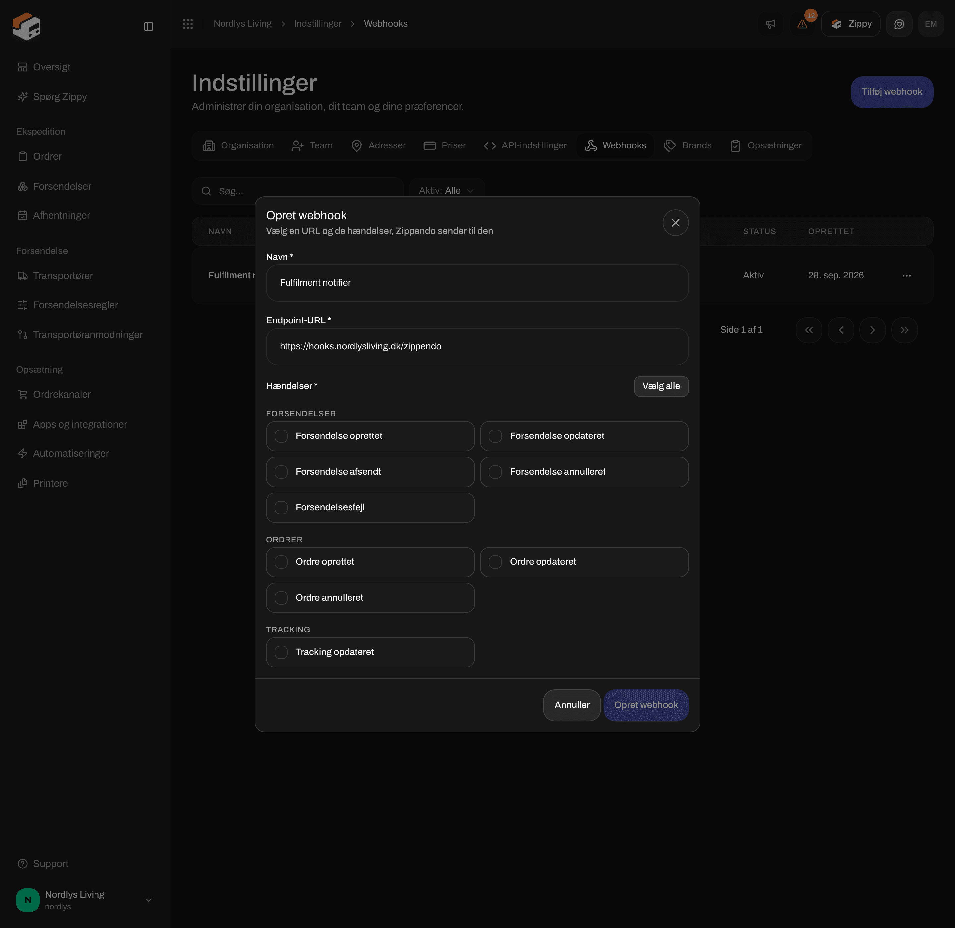Open the apps grid icon
The height and width of the screenshot is (928, 955).
pos(188,24)
